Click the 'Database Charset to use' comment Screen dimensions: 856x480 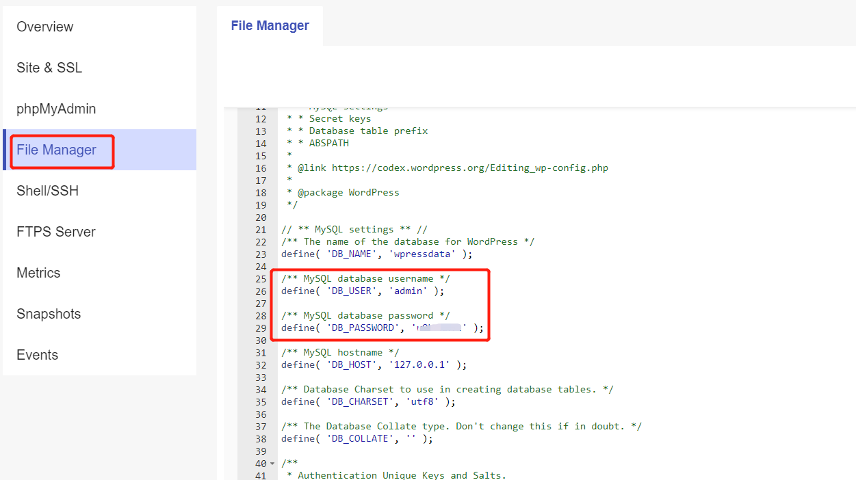click(x=448, y=390)
